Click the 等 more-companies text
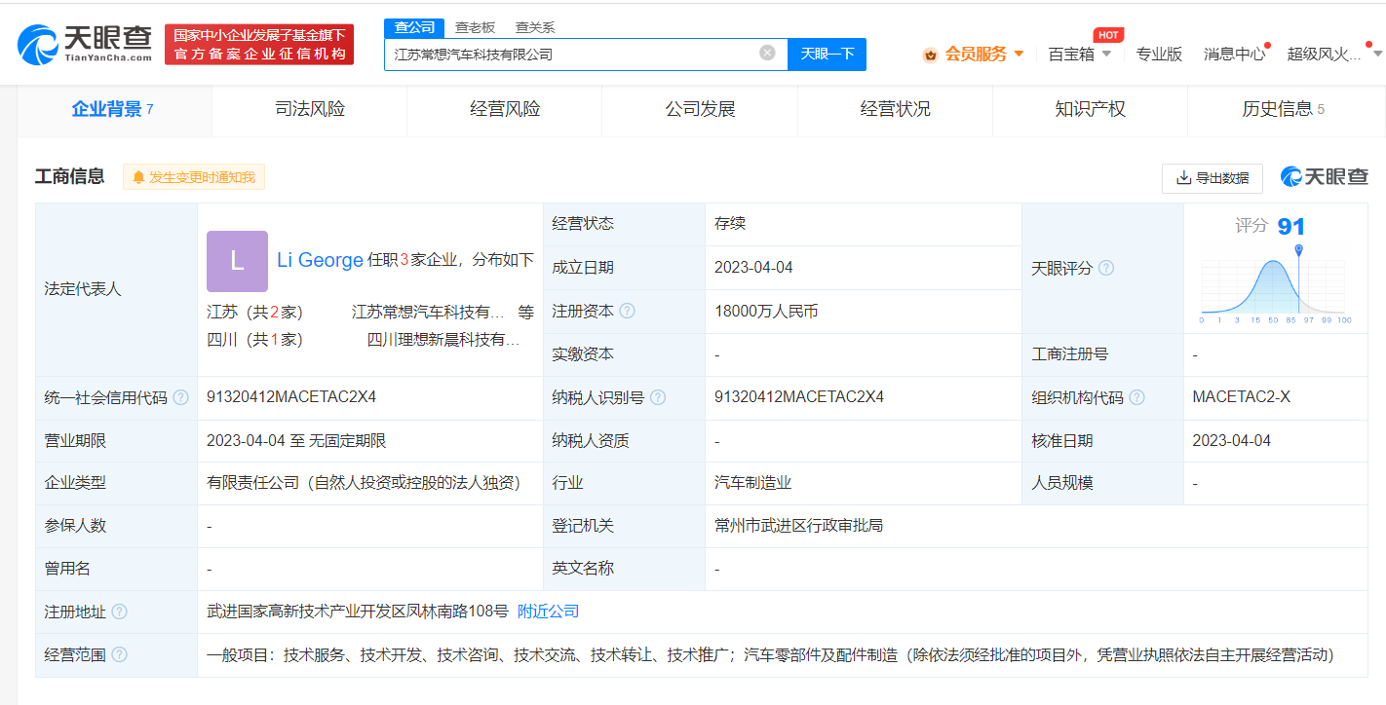Viewport: 1386px width, 705px height. (526, 313)
